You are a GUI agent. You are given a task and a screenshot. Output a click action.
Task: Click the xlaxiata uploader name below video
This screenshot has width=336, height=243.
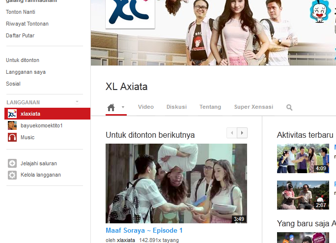point(126,240)
